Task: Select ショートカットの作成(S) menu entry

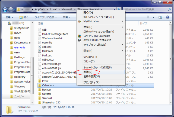Action: 101,67
